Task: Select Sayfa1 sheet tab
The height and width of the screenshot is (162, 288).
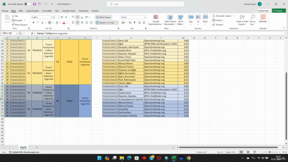Action: click(x=23, y=147)
